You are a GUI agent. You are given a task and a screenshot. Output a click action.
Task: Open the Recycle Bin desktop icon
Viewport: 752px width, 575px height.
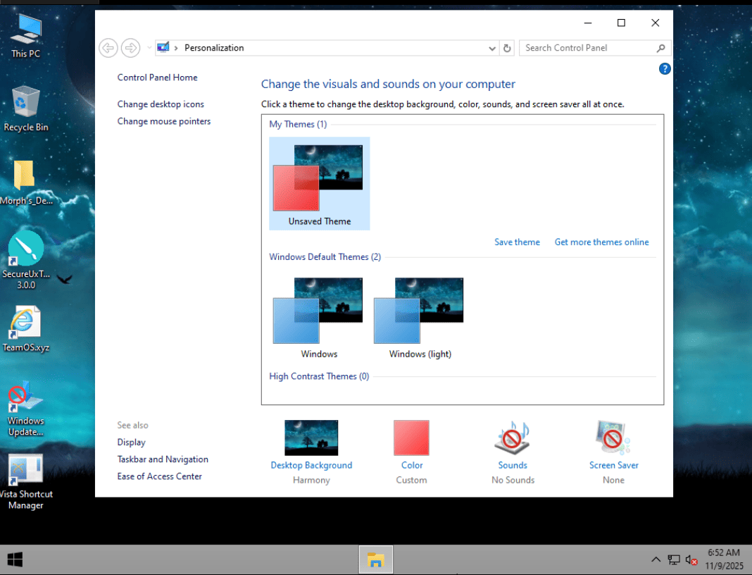(x=26, y=109)
